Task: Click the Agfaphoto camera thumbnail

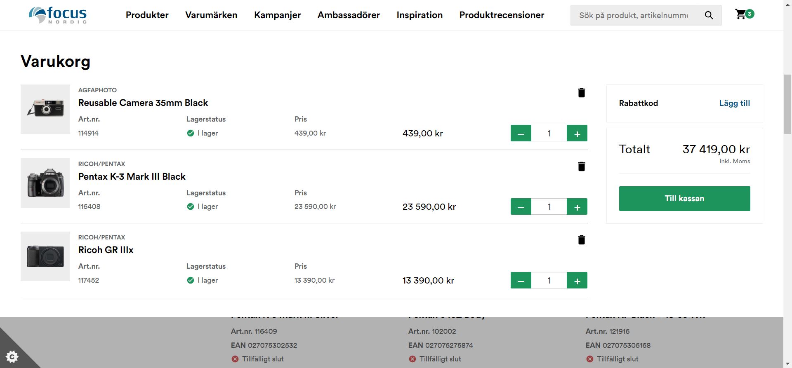Action: [45, 109]
